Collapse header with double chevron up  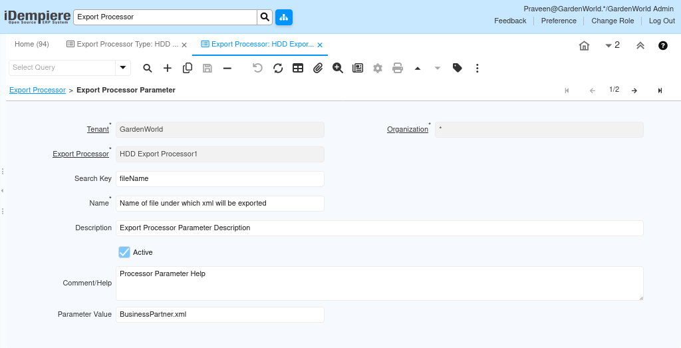coord(640,45)
